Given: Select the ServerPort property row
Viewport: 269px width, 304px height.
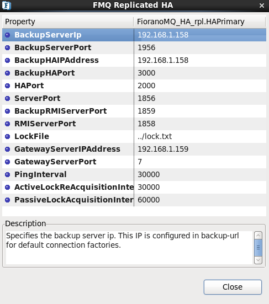Looking at the screenshot, I should (x=134, y=98).
